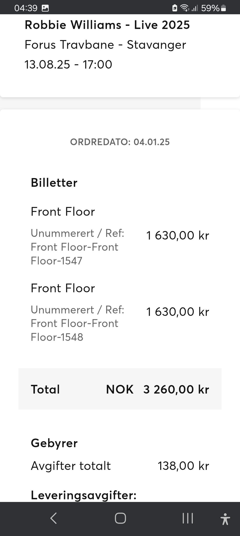Tap the 04:39 clock in status bar
Viewport: 240px width, 536px height.
(25, 8)
